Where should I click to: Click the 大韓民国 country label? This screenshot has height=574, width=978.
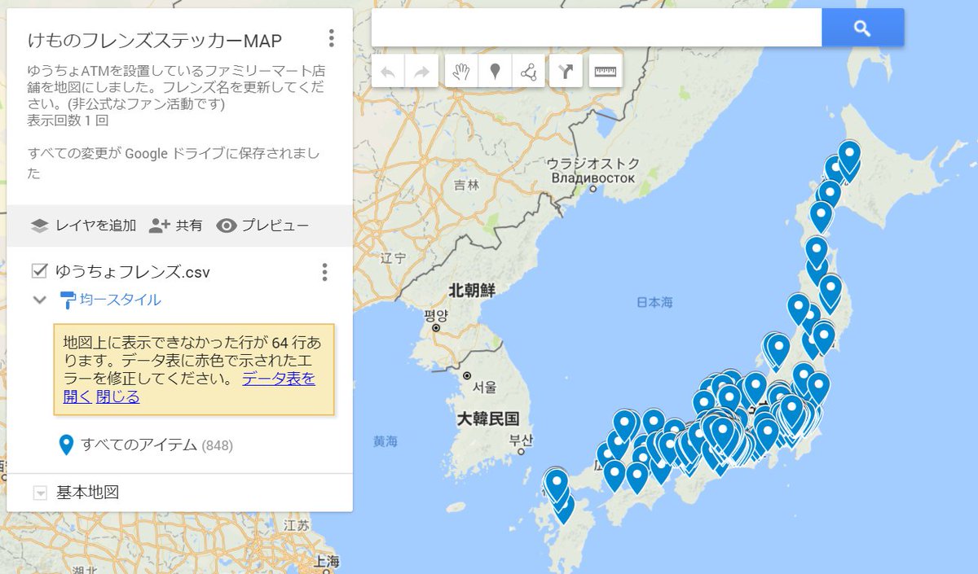pyautogui.click(x=487, y=419)
